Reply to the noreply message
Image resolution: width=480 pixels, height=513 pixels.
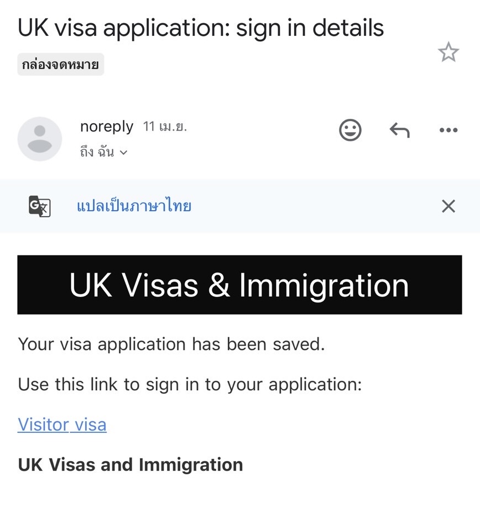[x=399, y=130]
